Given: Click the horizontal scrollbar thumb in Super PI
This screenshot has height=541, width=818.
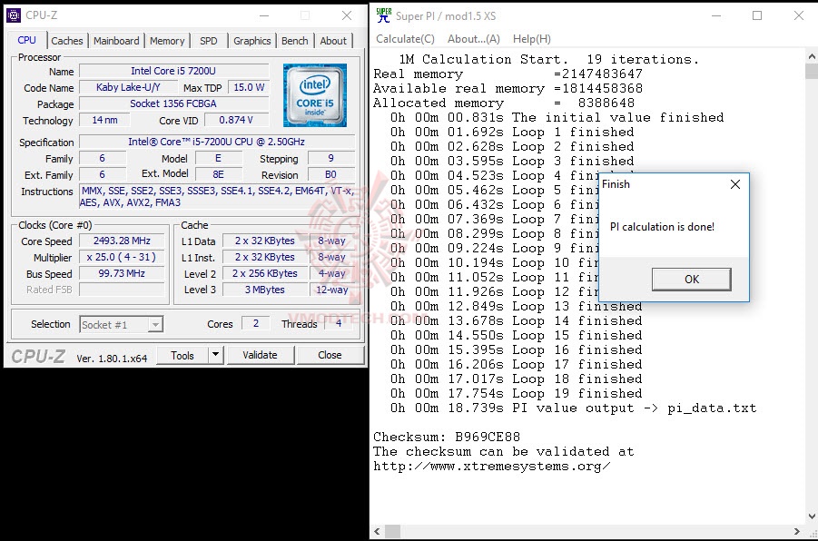Looking at the screenshot, I should (x=392, y=532).
